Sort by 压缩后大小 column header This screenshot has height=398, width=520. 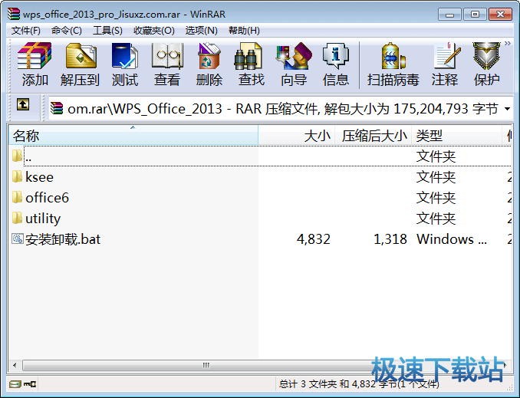[374, 135]
